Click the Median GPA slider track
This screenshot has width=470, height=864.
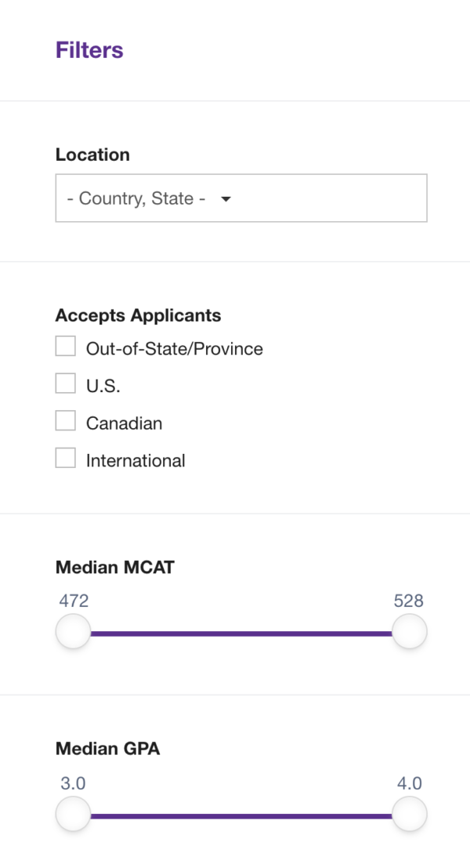pos(241,813)
